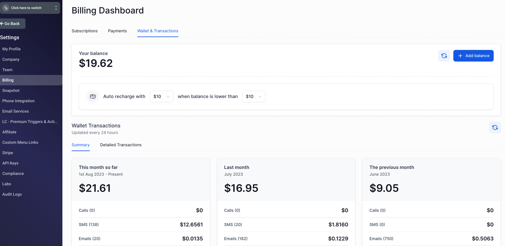Screen dimensions: 505x246
Task: Select the Summary tab
Action: [x=80, y=145]
